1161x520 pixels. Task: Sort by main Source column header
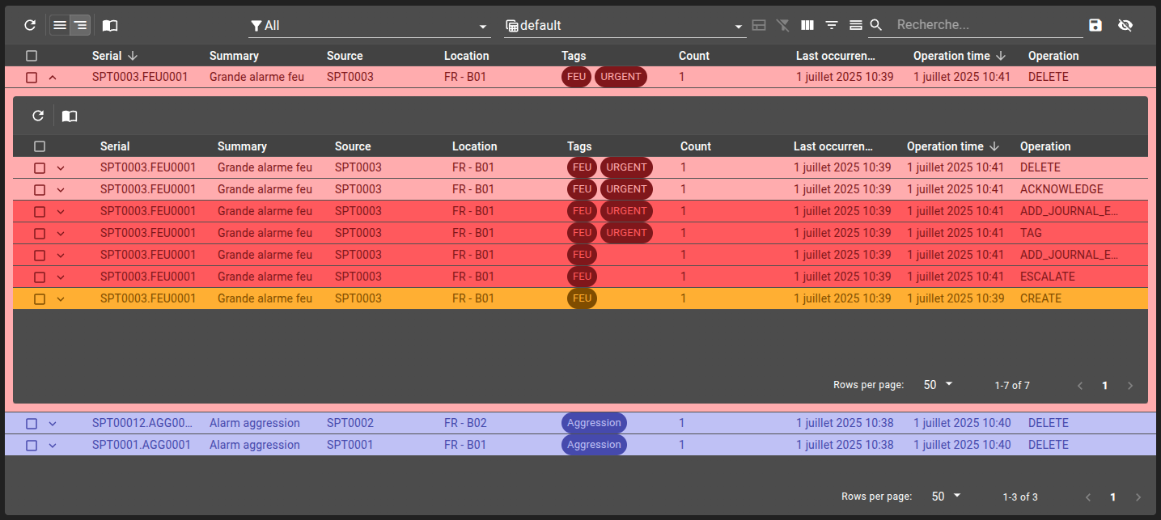click(345, 56)
